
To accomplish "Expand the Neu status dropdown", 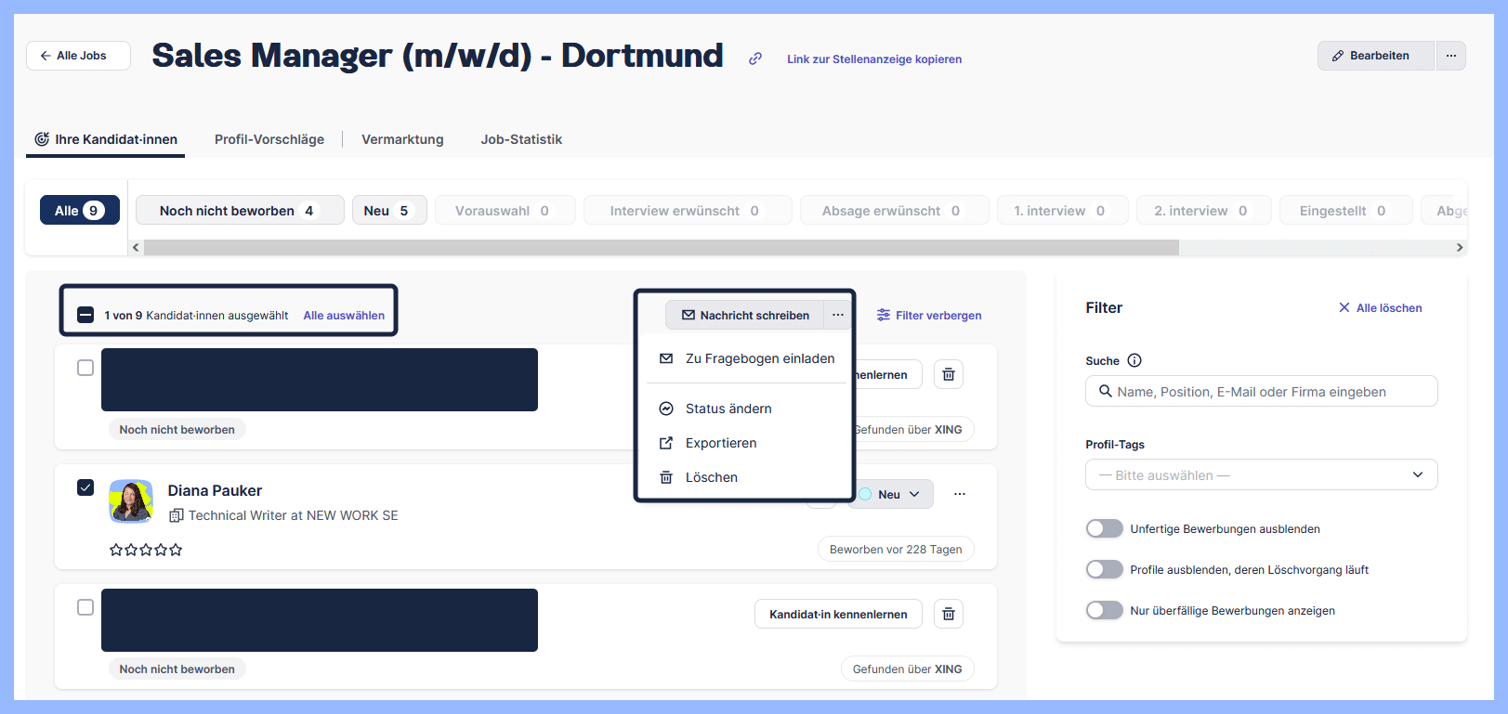I will [x=890, y=494].
